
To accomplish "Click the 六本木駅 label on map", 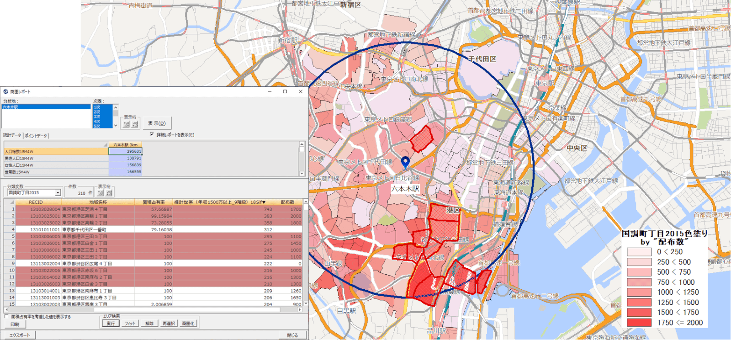I will point(405,188).
